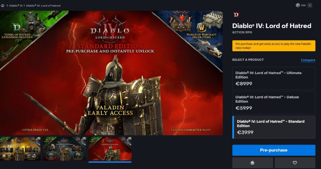This screenshot has height=169, width=321.
Task: Open the Compare editions link
Action: (308, 60)
